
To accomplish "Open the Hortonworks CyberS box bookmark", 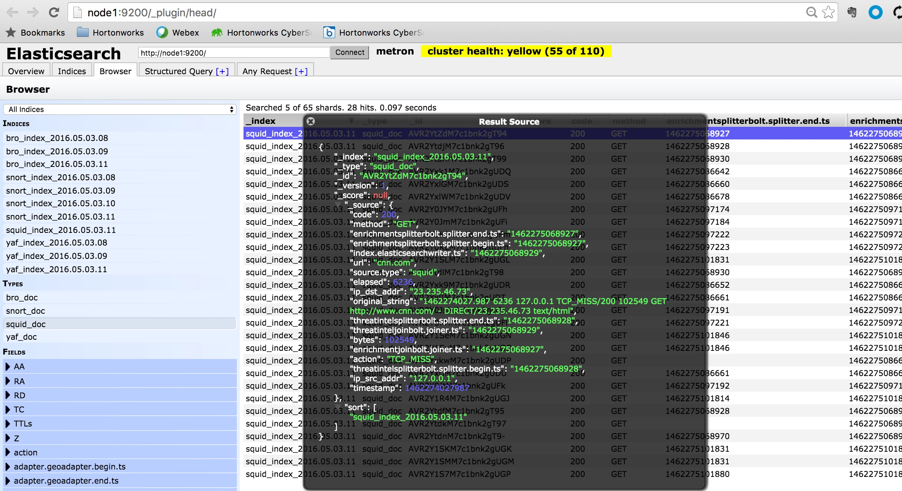I will coord(373,33).
